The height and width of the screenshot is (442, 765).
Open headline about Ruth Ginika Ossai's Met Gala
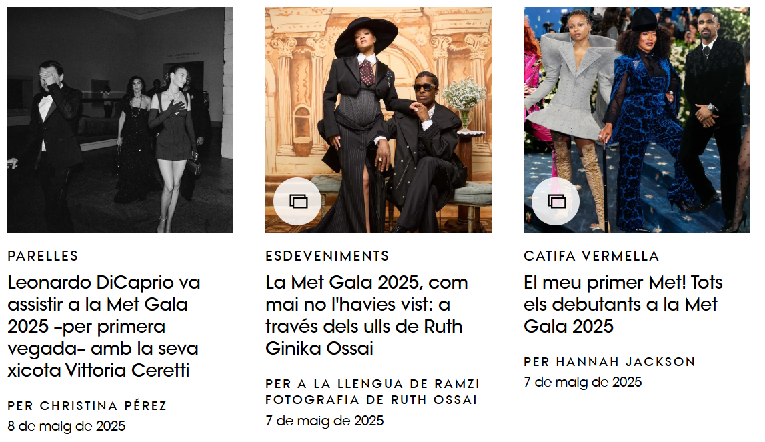(x=367, y=315)
